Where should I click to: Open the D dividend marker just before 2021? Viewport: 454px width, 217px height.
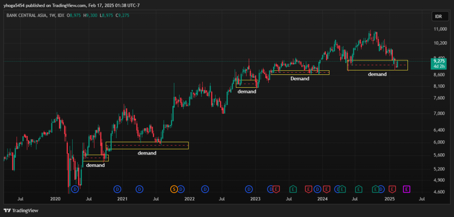coord(117,189)
